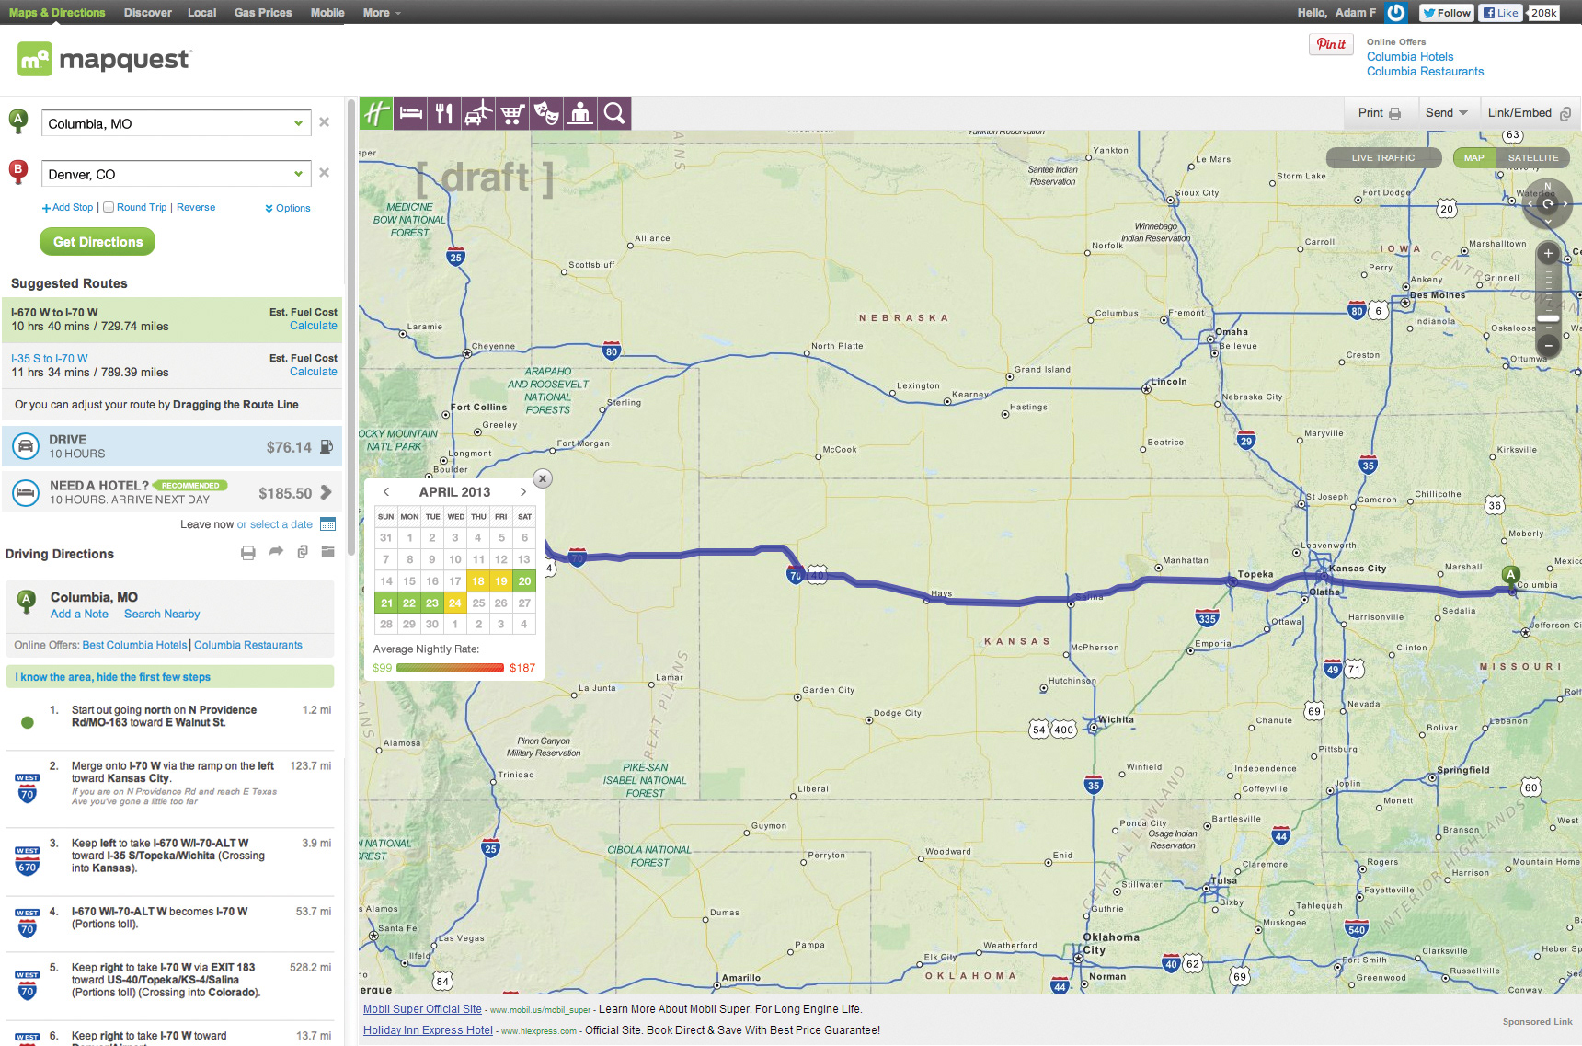The height and width of the screenshot is (1046, 1582).
Task: Open the Columbia Hotels online offer link
Action: point(1410,56)
